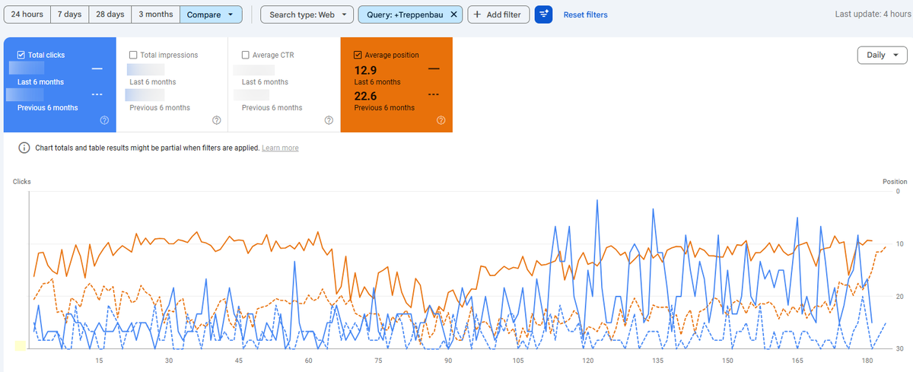Select the 24 hours date range tab
The height and width of the screenshot is (372, 913).
click(x=27, y=14)
